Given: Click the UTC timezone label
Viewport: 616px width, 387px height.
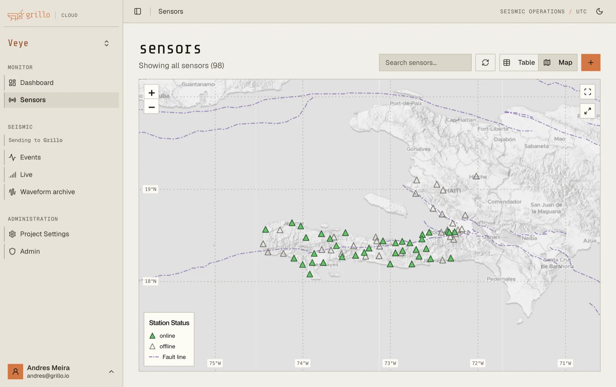Looking at the screenshot, I should coord(581,12).
